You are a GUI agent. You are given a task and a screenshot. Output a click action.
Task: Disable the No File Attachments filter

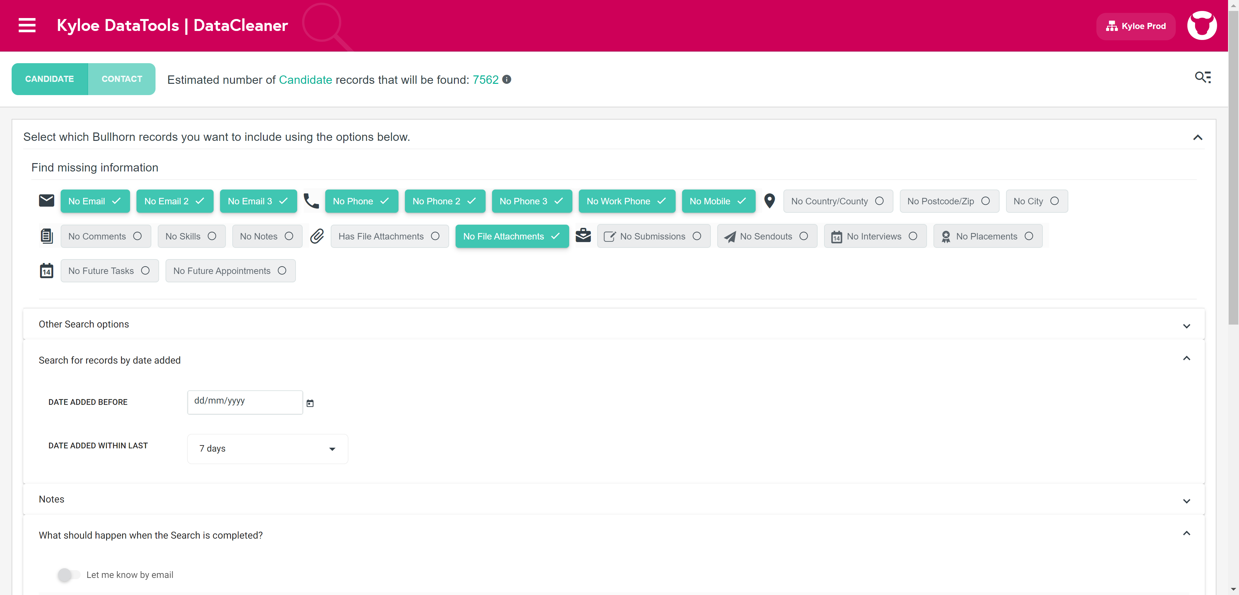click(512, 236)
